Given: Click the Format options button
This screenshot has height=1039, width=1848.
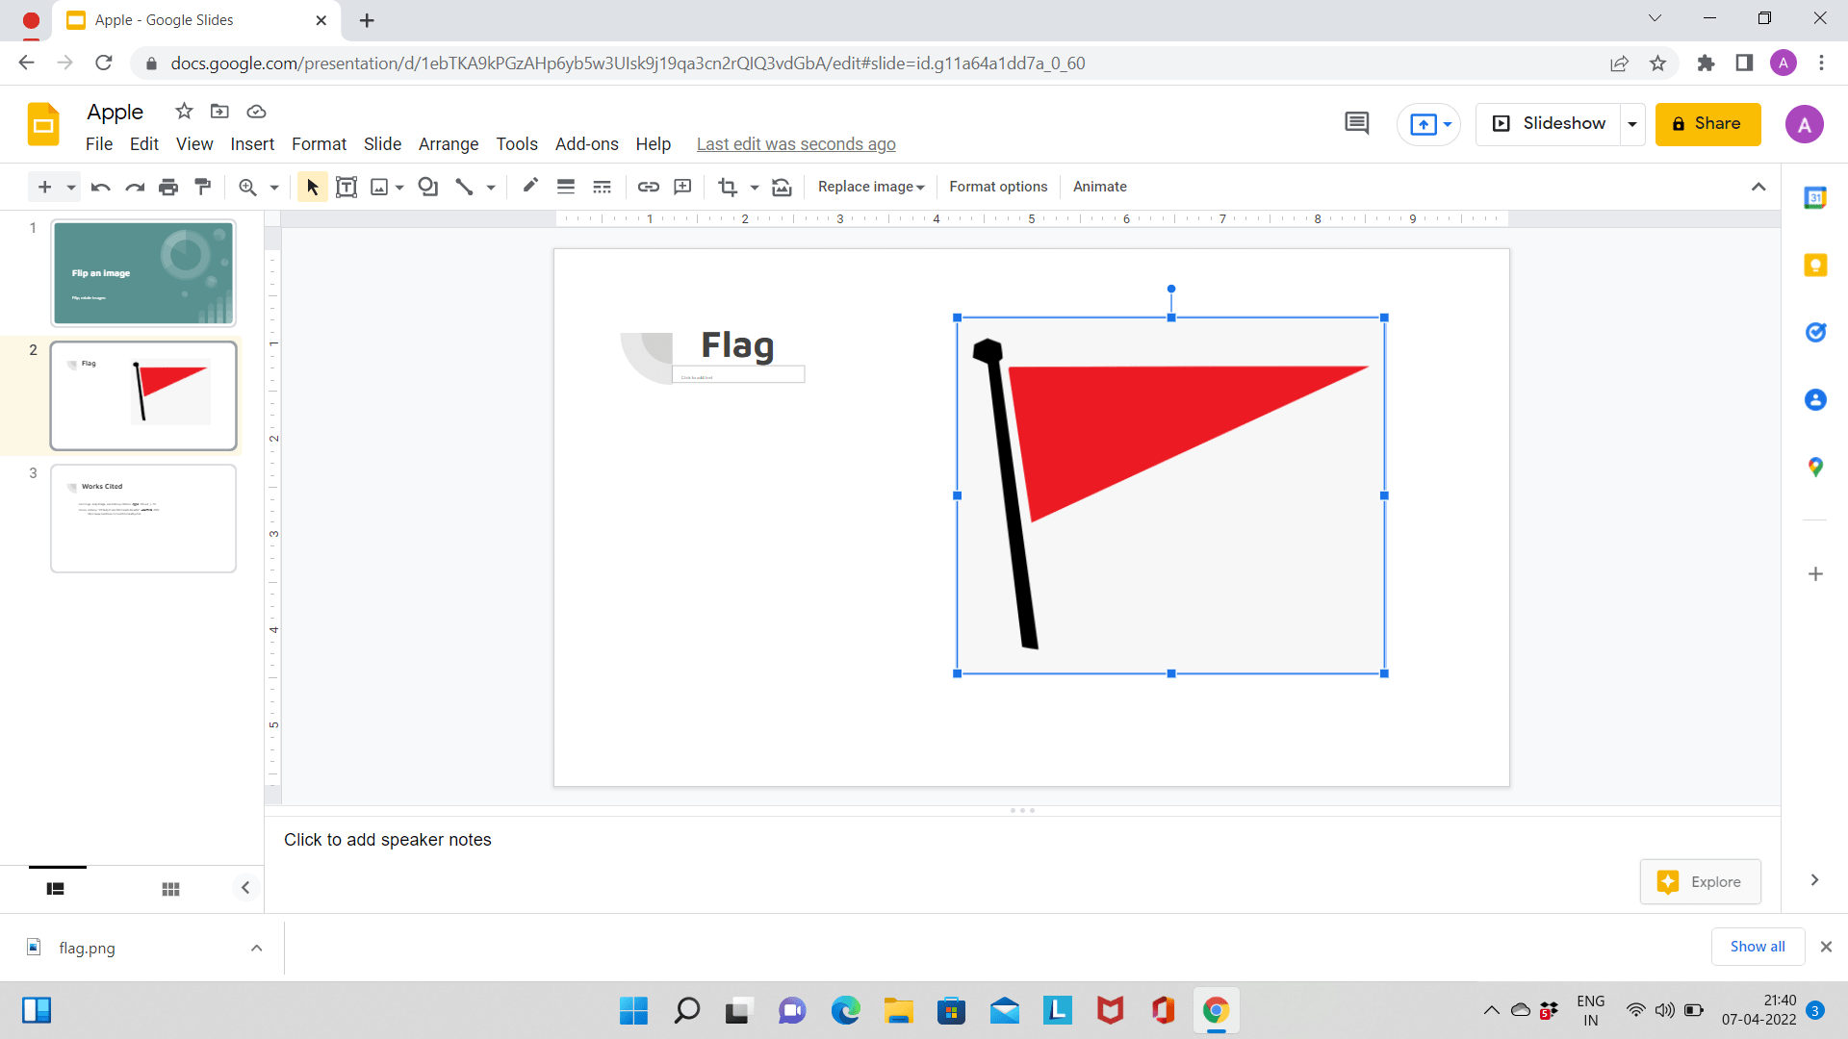Looking at the screenshot, I should tap(997, 187).
